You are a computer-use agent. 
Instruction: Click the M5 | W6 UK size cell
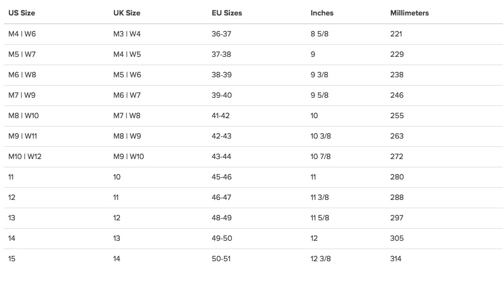pyautogui.click(x=127, y=75)
